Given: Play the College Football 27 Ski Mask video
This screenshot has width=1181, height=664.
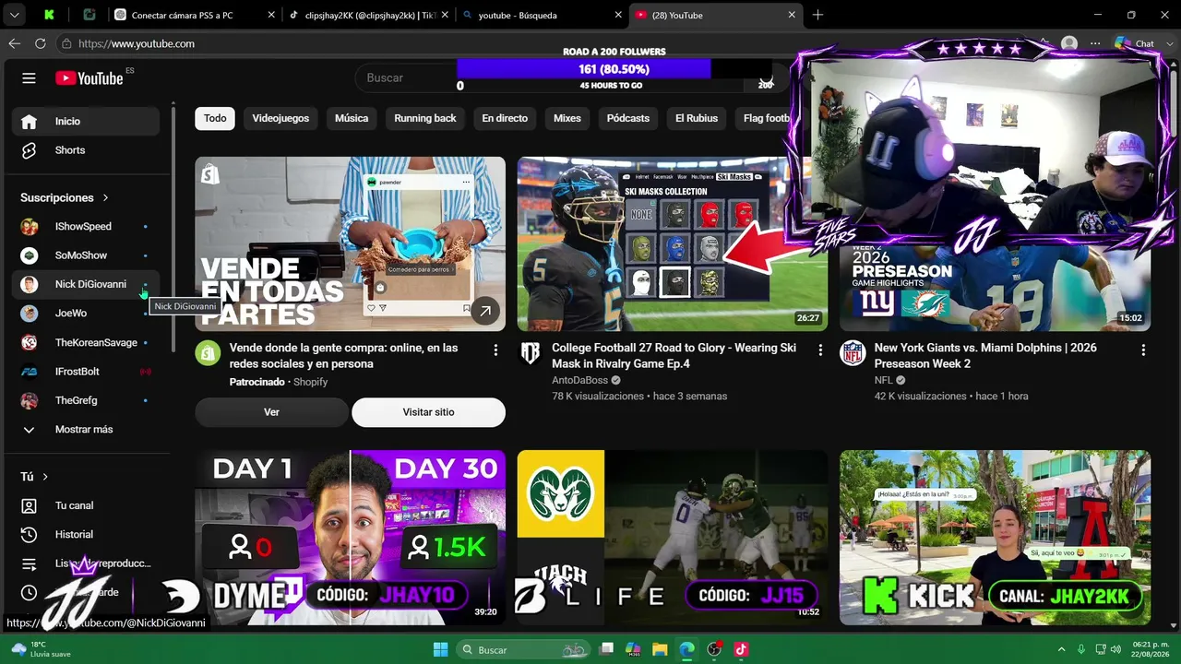Looking at the screenshot, I should (x=672, y=243).
